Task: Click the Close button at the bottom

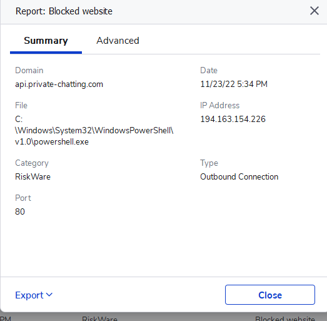Action: tap(270, 295)
